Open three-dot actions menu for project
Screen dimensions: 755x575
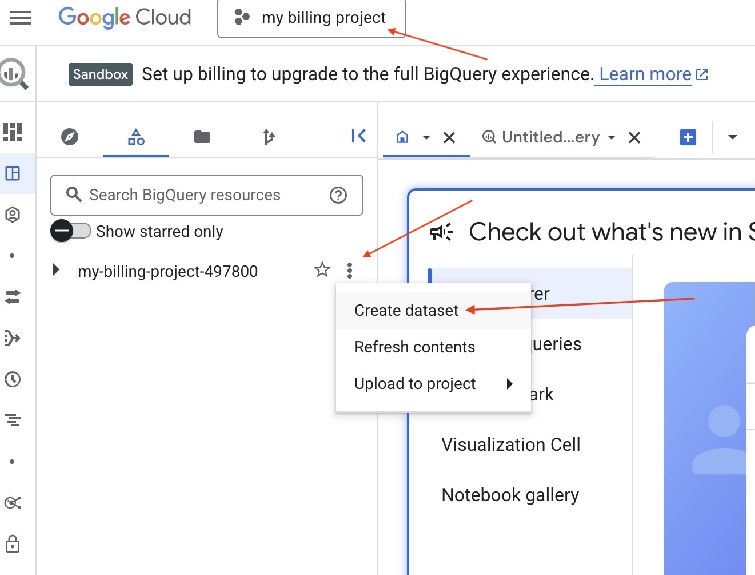pyautogui.click(x=350, y=270)
